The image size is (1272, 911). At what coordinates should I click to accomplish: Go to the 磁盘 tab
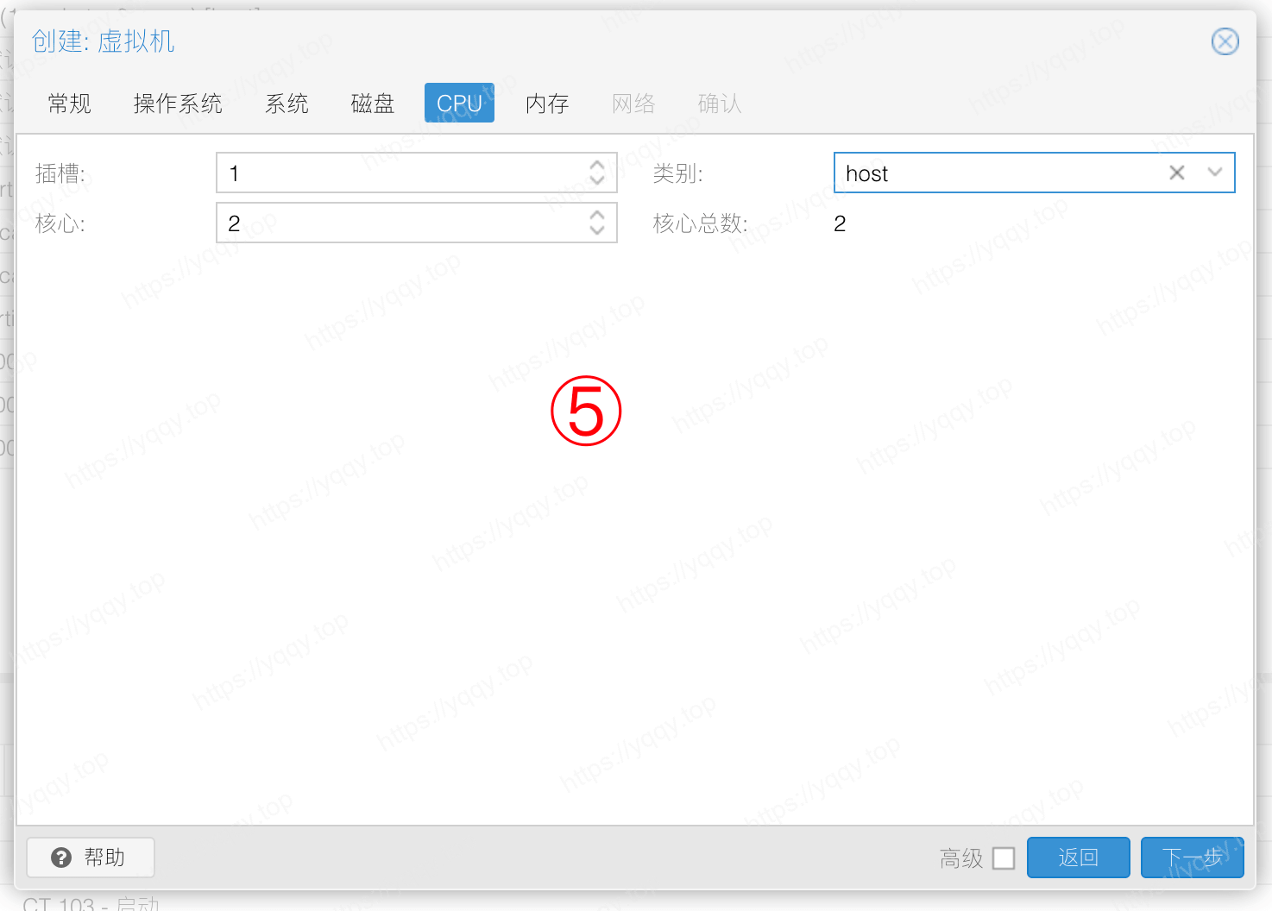click(x=373, y=104)
